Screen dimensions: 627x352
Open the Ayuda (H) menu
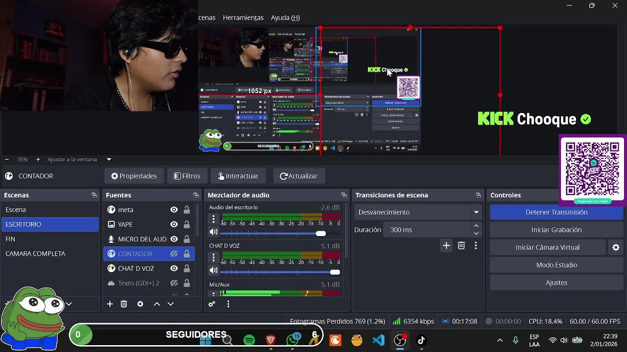coord(285,18)
